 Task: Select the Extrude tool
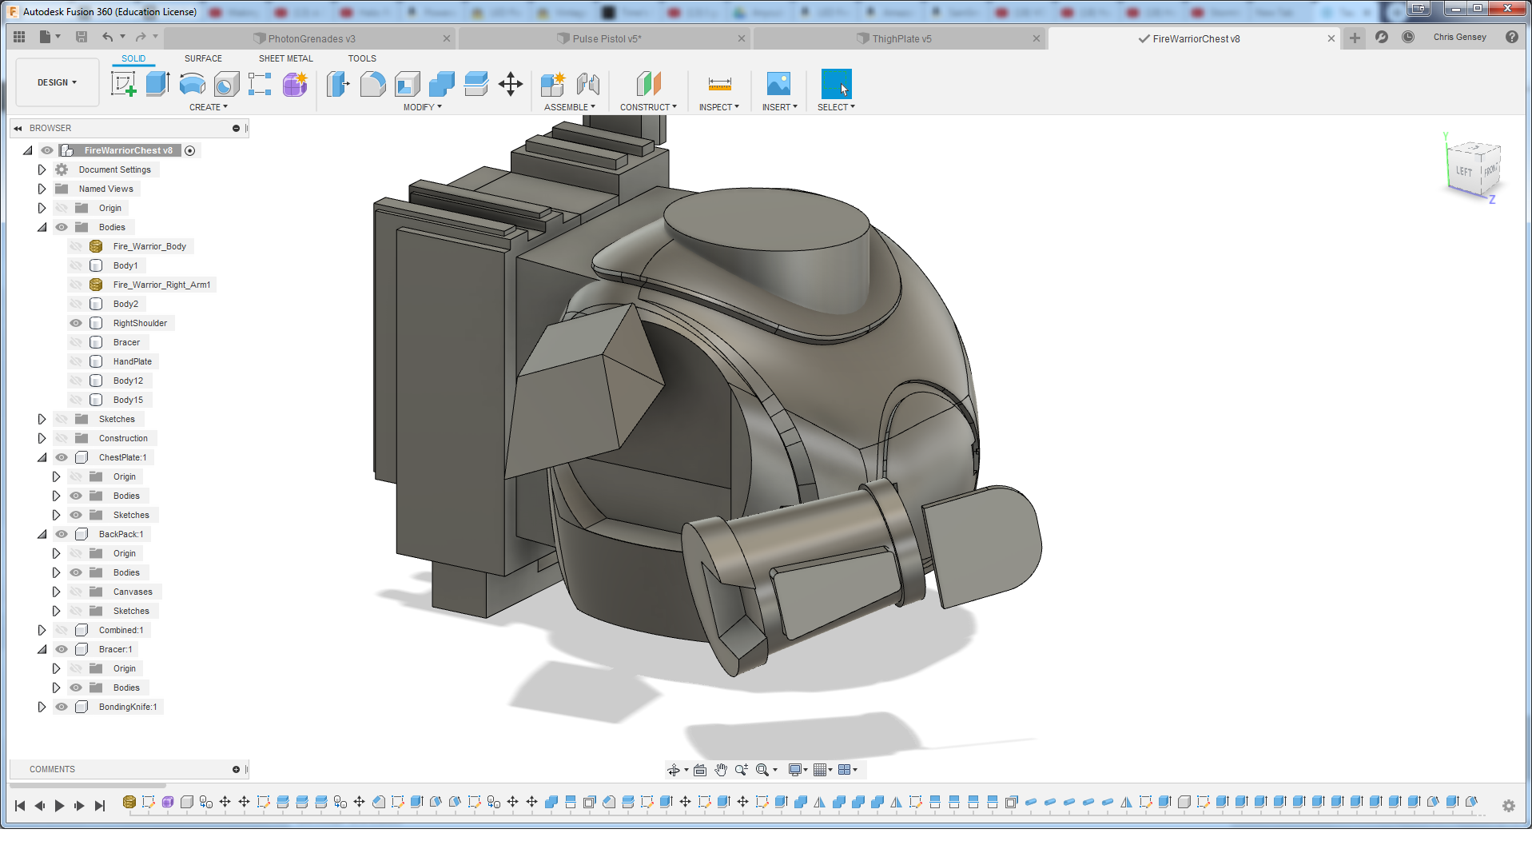[157, 84]
